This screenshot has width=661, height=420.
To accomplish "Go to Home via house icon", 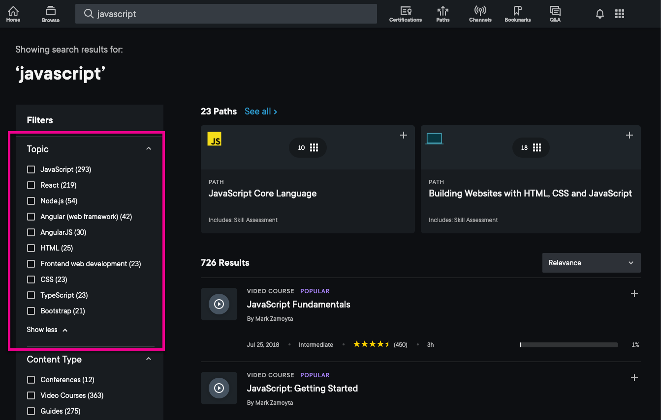I will point(13,14).
